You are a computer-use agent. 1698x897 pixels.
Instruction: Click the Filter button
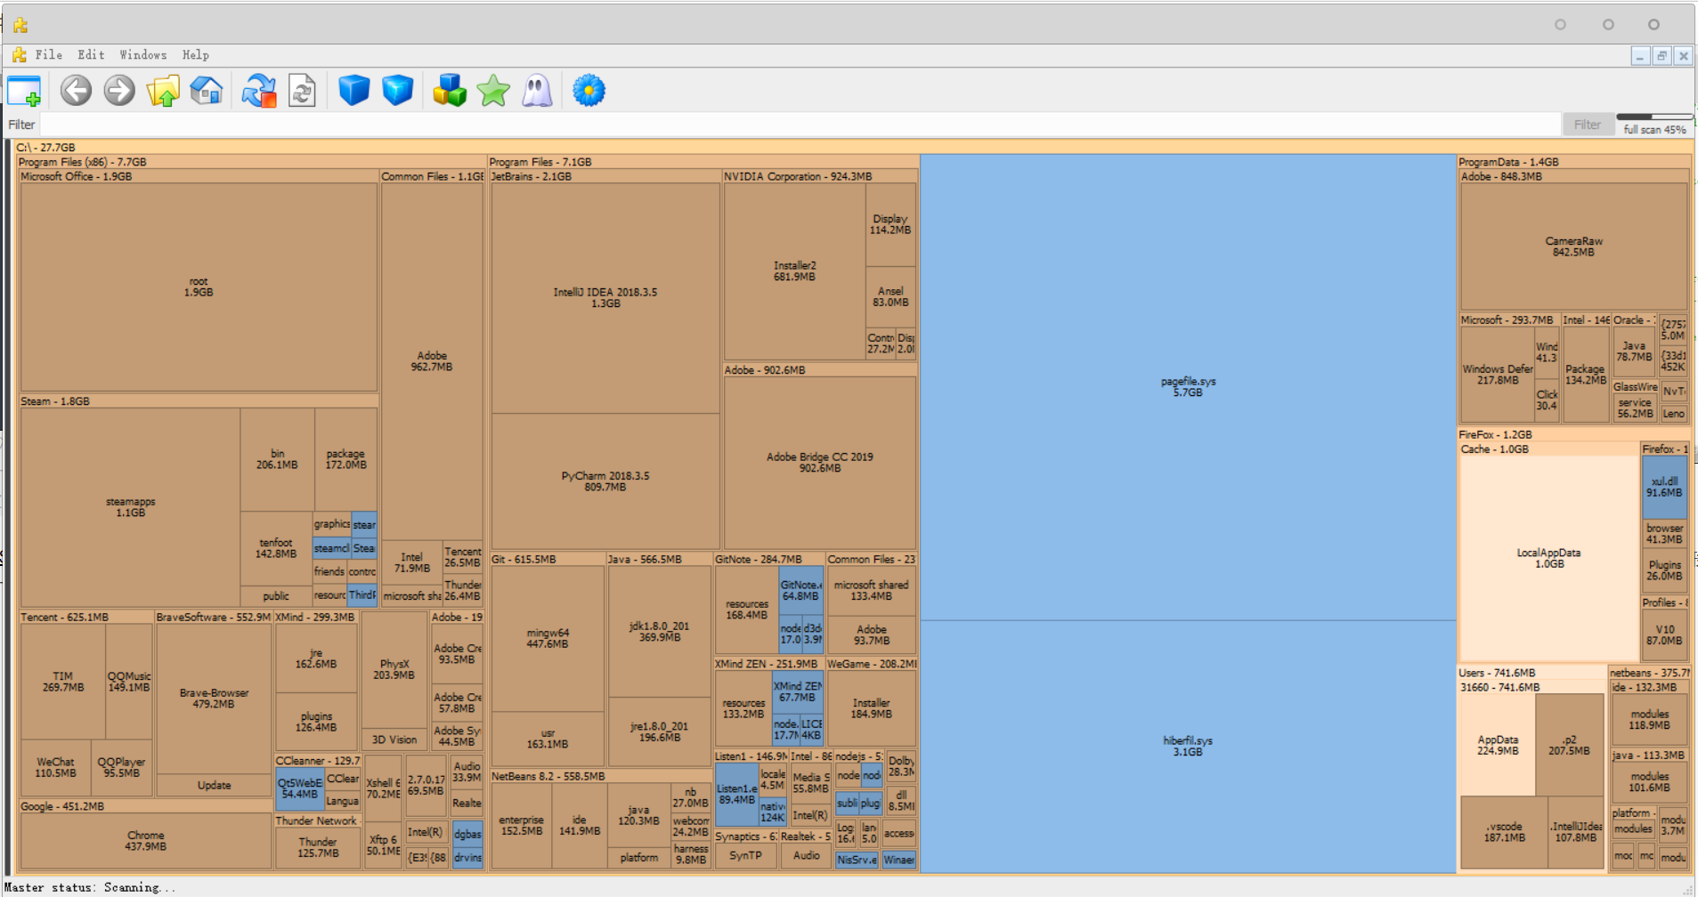(x=1588, y=125)
